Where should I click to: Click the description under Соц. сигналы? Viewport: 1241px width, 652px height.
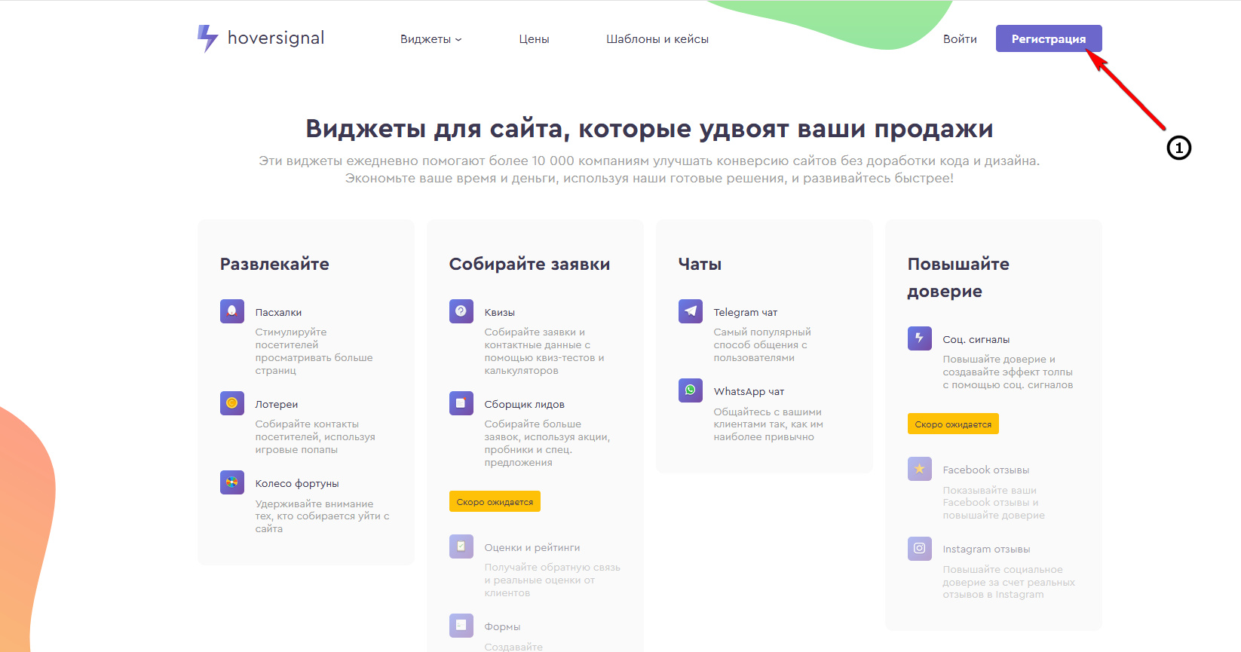1008,372
